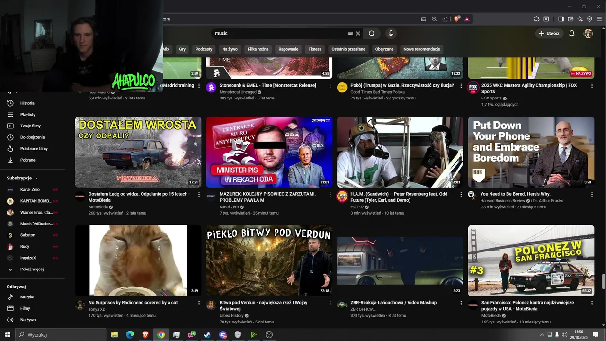Open the Put Down Your Phone thumbnail
The image size is (606, 341).
[531, 152]
